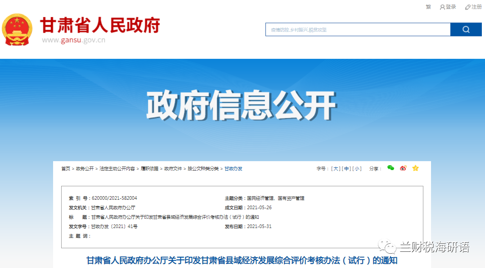Open 政府文件 breadcrumb link
485x268 pixels.
(x=173, y=169)
